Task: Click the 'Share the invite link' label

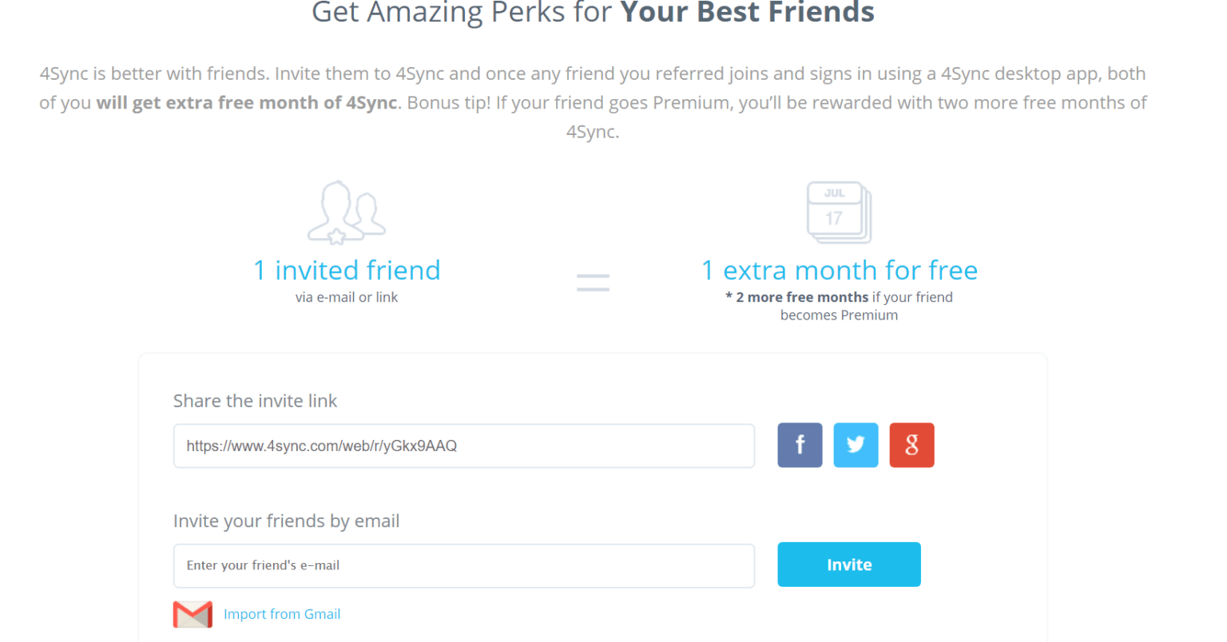Action: [x=256, y=401]
